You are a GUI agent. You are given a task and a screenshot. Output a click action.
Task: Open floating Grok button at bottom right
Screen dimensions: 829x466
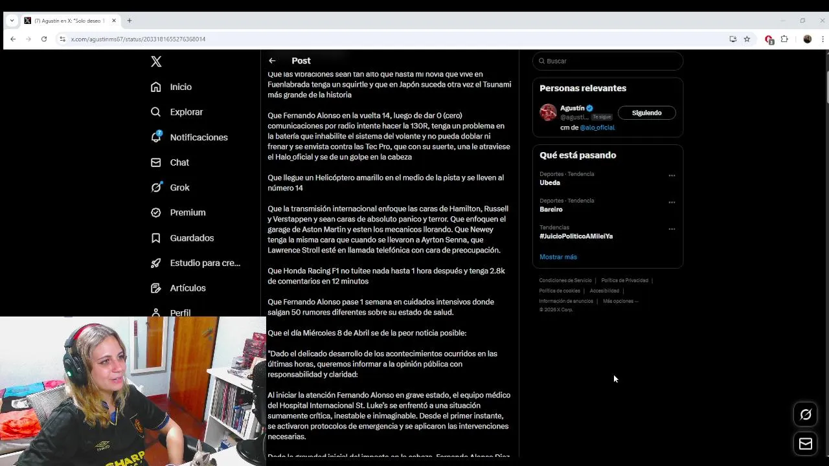806,415
